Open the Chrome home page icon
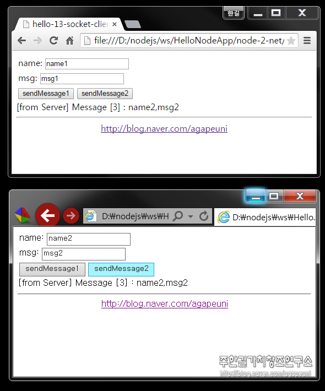Image resolution: width=325 pixels, height=391 pixels. (69, 40)
